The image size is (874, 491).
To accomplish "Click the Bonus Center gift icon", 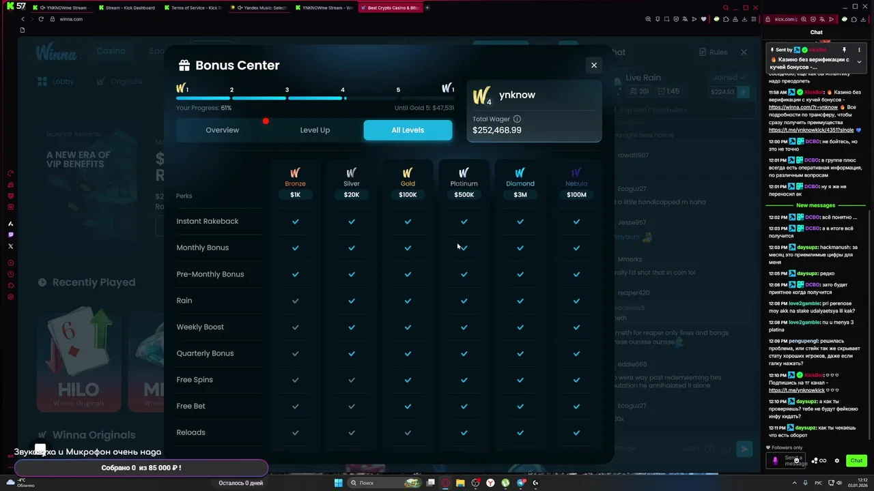I will pos(184,65).
